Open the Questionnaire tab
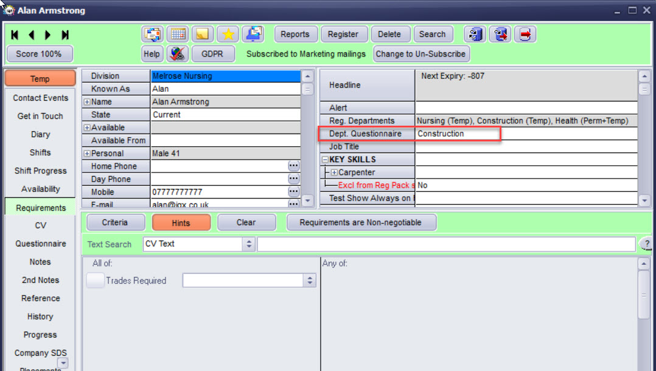The height and width of the screenshot is (371, 656). 40,243
